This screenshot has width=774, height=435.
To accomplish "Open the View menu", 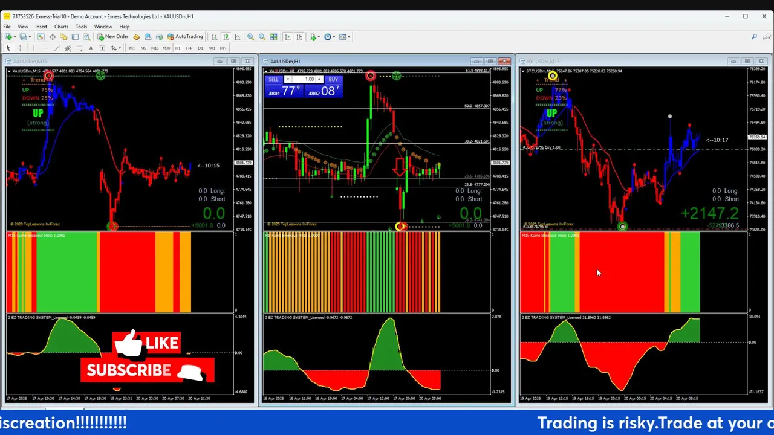I will point(22,27).
